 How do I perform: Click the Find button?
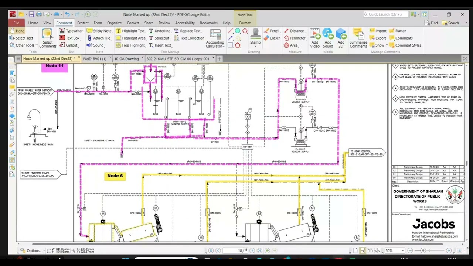432,23
